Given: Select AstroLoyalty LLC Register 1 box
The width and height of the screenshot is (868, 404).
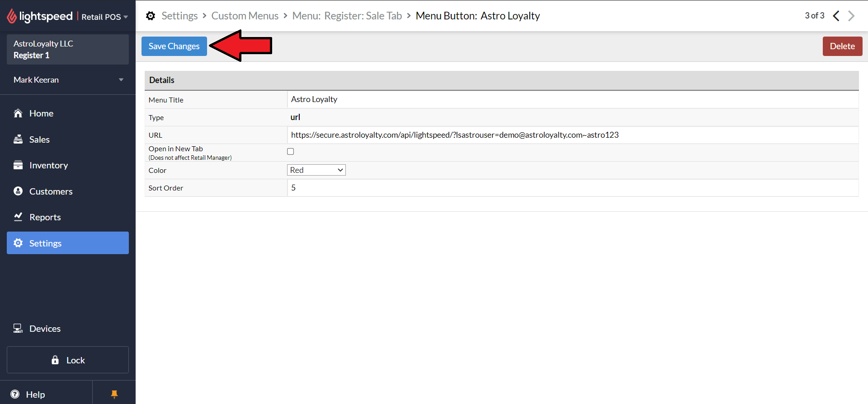Looking at the screenshot, I should pyautogui.click(x=68, y=49).
